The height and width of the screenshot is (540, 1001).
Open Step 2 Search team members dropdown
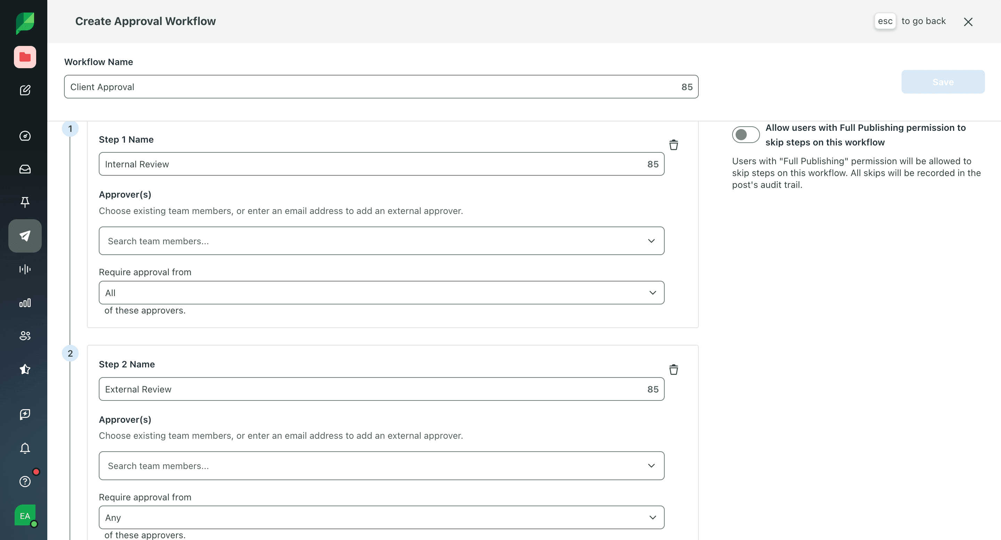[x=381, y=465]
